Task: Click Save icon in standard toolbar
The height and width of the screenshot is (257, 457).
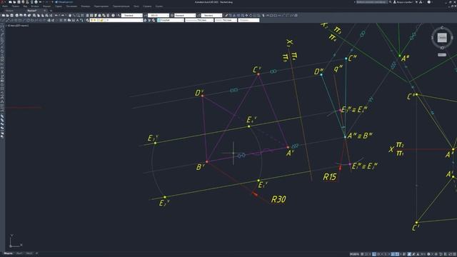Action: [x=11, y=16]
